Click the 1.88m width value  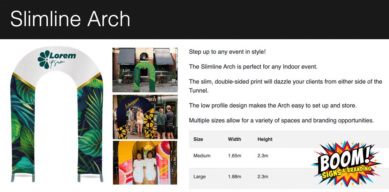(x=235, y=177)
